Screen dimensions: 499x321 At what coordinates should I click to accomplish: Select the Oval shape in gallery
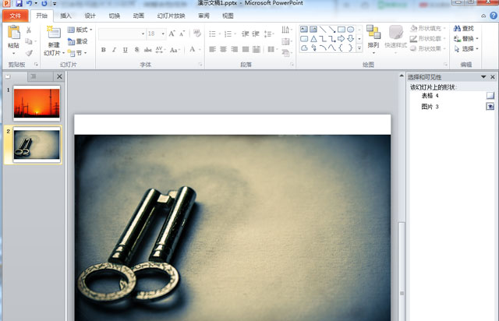pyautogui.click(x=350, y=30)
